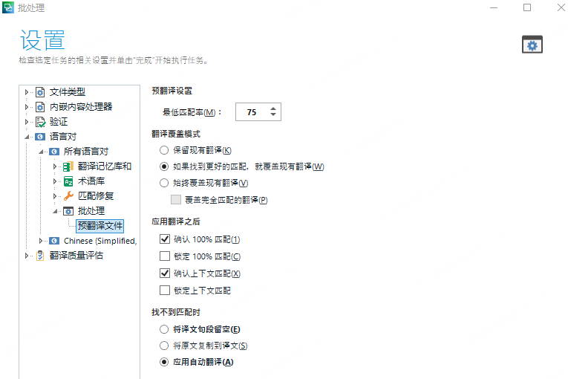568x379 pixels.
Task: Click the app icon in title bar
Action: 8,7
